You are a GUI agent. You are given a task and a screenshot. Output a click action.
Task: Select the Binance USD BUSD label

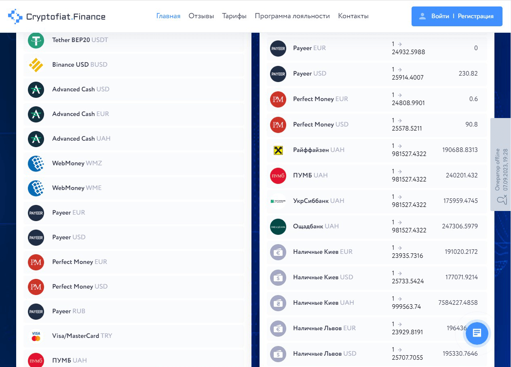(x=80, y=65)
